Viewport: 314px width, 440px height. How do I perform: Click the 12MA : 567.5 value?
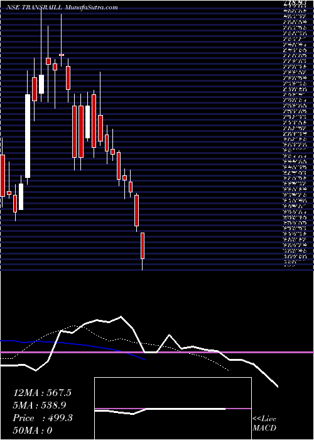pos(42,393)
